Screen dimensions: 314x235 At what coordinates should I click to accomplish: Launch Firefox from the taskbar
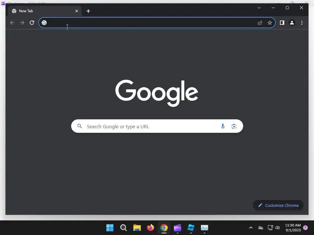pyautogui.click(x=150, y=228)
